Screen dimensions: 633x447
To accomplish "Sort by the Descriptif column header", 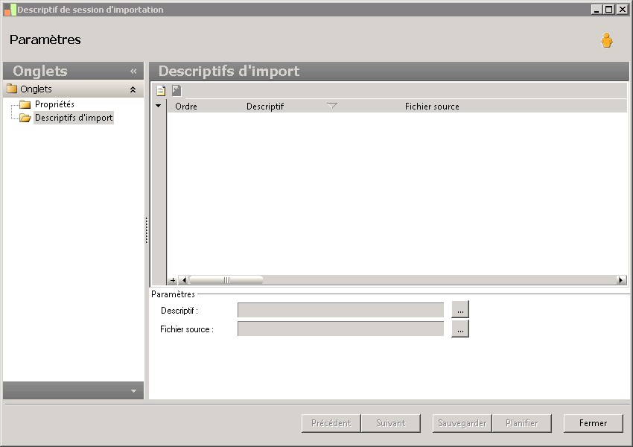I will [x=265, y=107].
